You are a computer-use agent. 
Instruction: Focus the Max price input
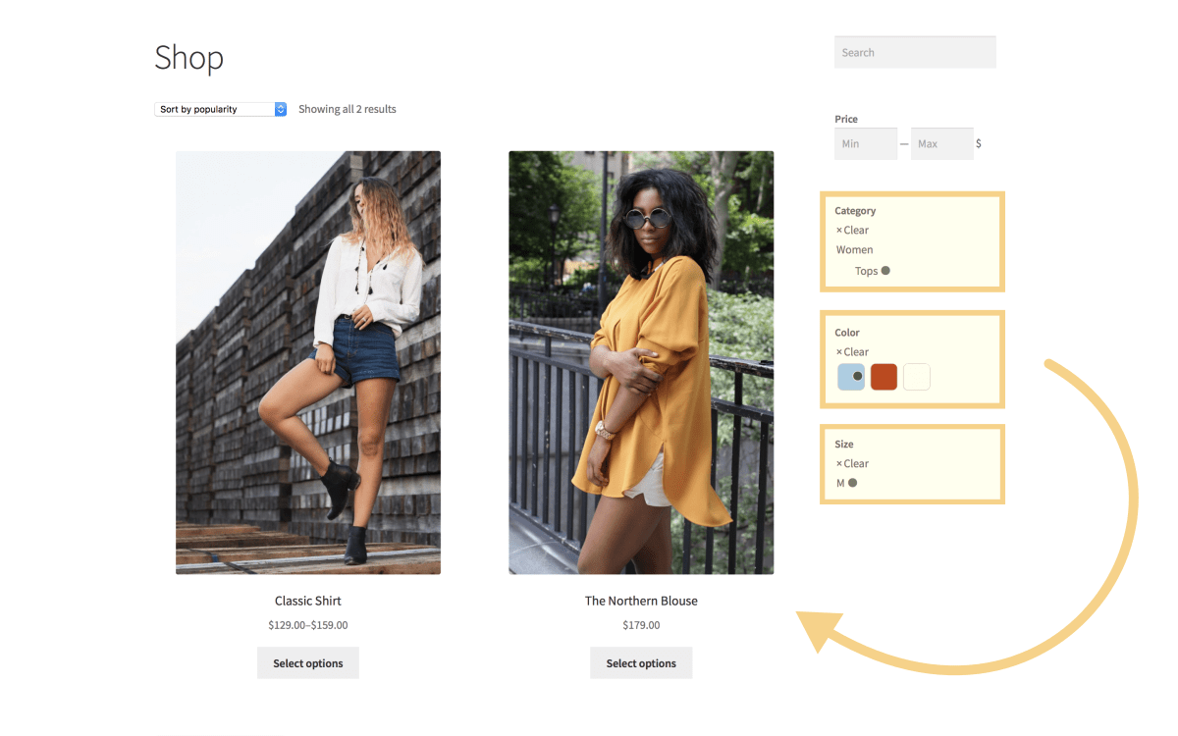point(940,144)
